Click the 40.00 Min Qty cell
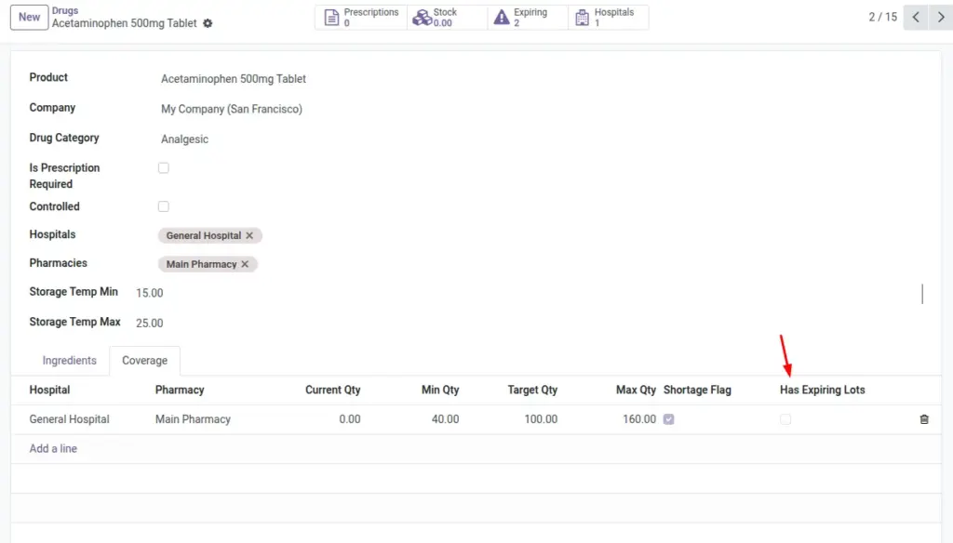The width and height of the screenshot is (953, 543). coord(446,419)
